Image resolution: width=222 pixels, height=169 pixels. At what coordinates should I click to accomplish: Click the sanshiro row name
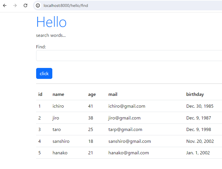[x=61, y=141]
